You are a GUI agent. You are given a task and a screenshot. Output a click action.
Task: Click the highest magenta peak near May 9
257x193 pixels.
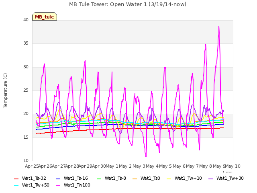click(219, 27)
